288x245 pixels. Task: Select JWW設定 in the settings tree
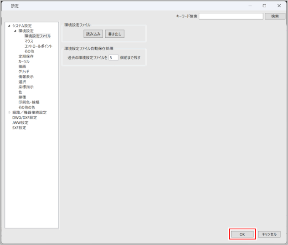20,122
